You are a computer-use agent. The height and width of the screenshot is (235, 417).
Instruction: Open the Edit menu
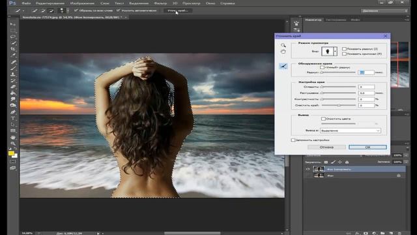tap(50, 3)
